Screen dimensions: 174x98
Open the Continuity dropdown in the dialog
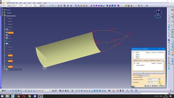(144, 75)
